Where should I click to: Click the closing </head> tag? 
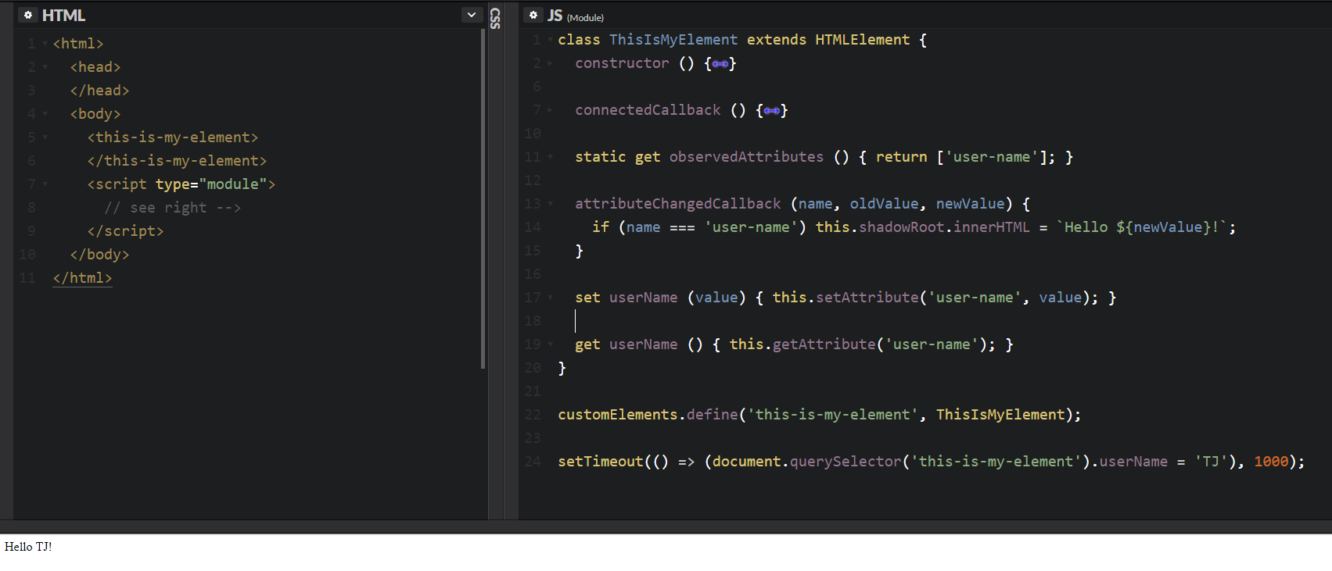pyautogui.click(x=99, y=91)
